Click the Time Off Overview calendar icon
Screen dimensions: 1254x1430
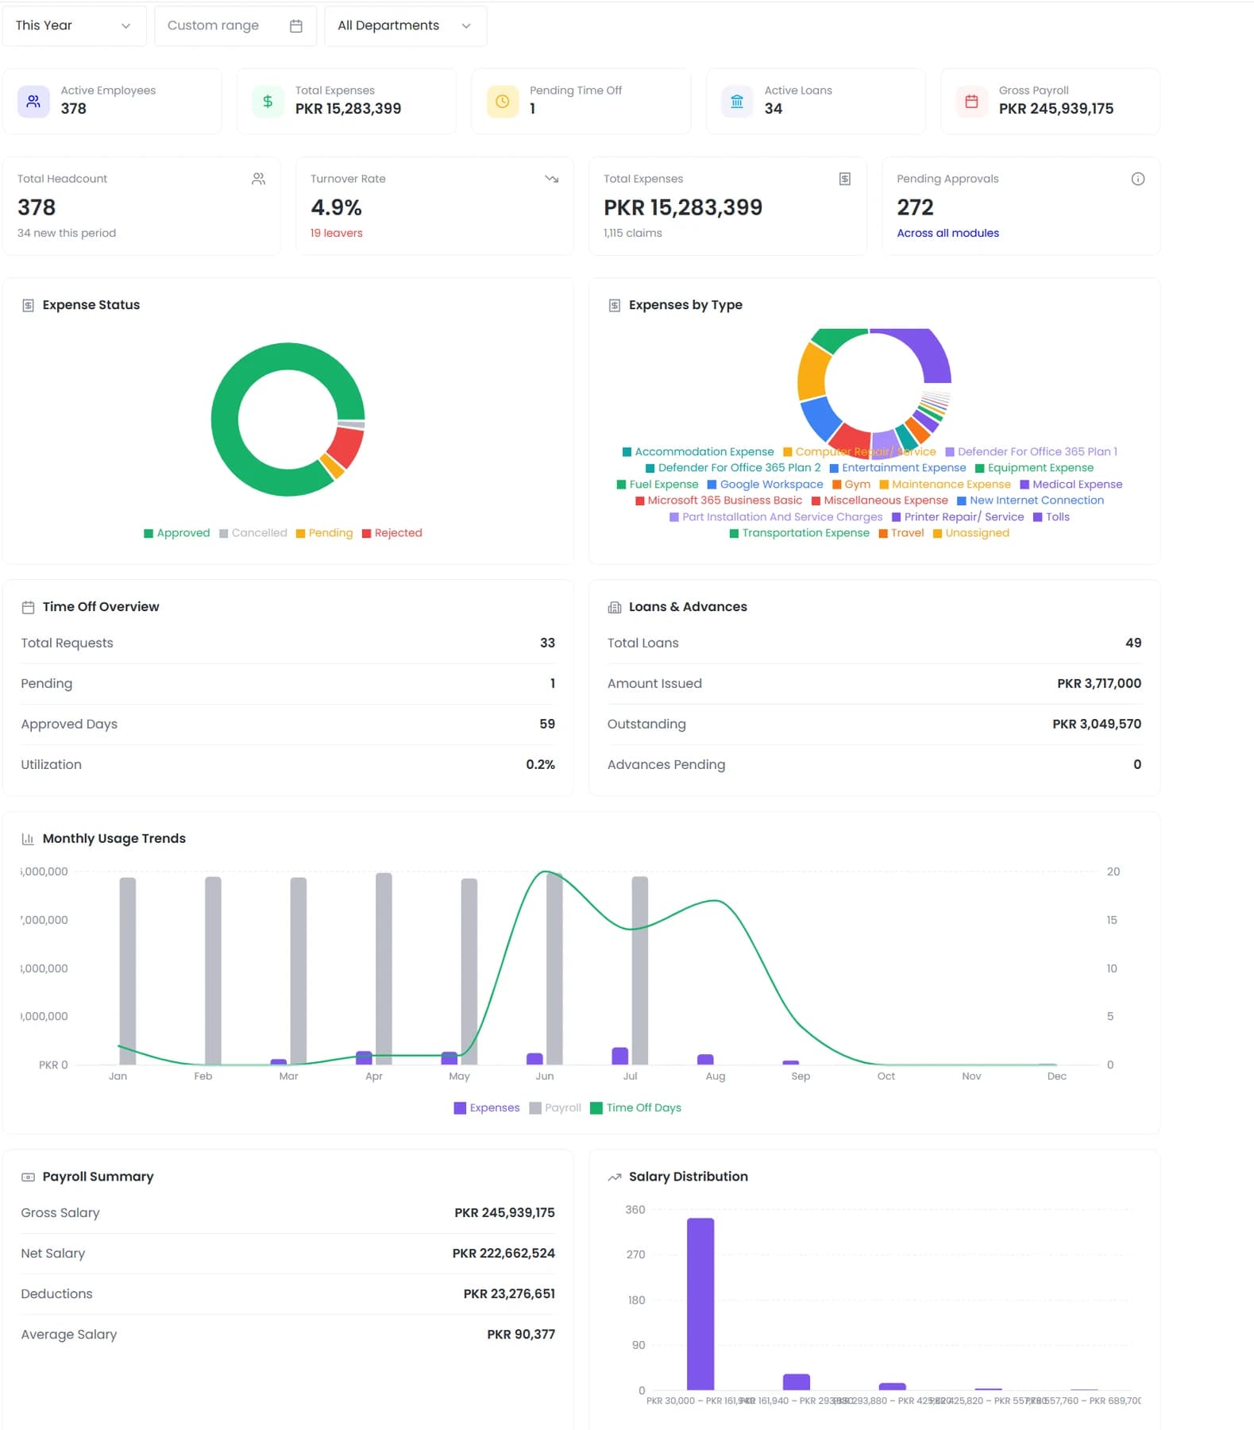pos(28,607)
